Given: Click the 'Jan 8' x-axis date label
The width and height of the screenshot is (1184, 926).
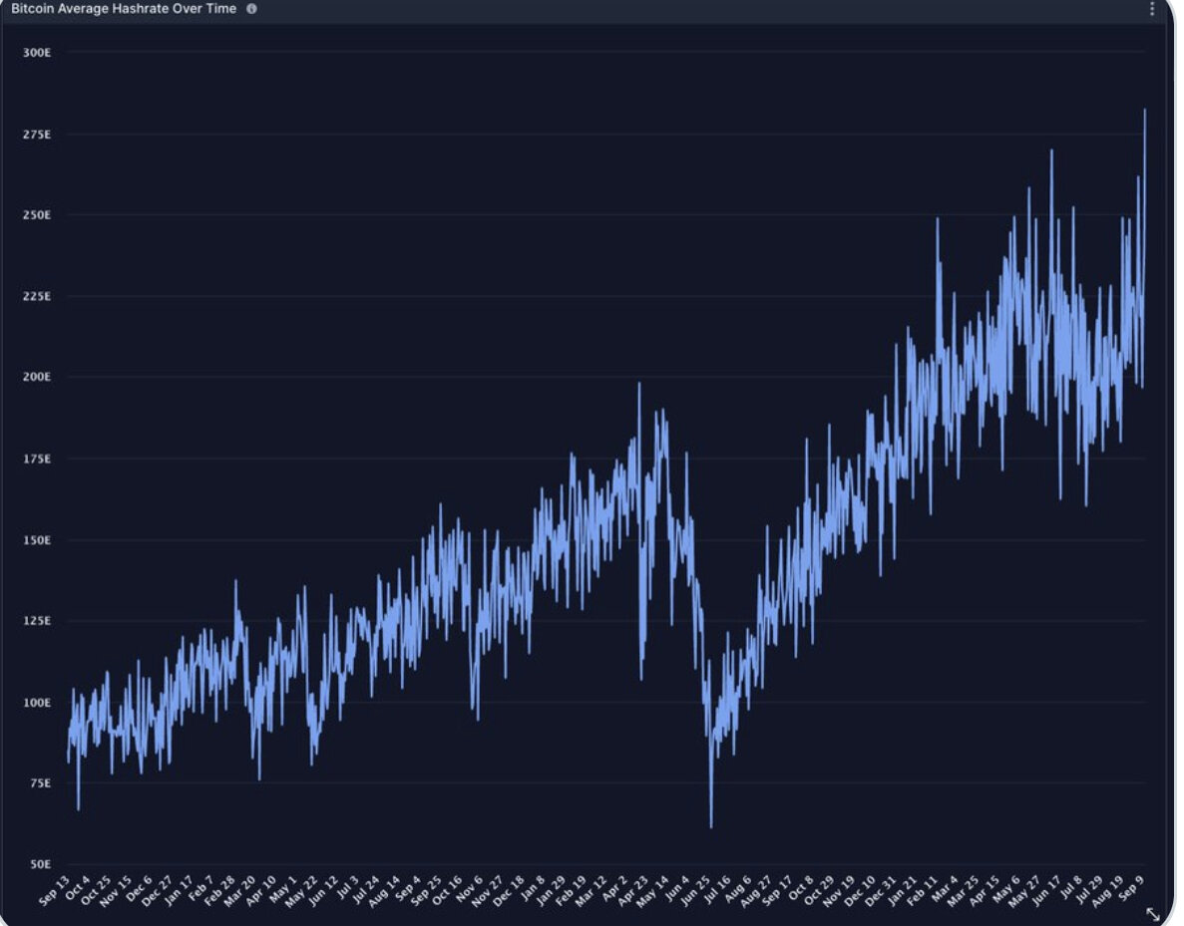Looking at the screenshot, I should pos(535,888).
